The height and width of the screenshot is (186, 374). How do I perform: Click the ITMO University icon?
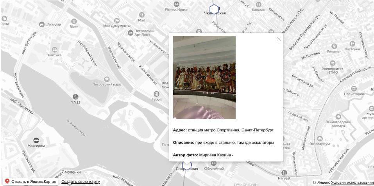332,63
